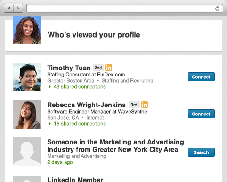227x182 pixels.
Task: Click 'Staffing and Recruiting' industry text
Action: coord(128,81)
